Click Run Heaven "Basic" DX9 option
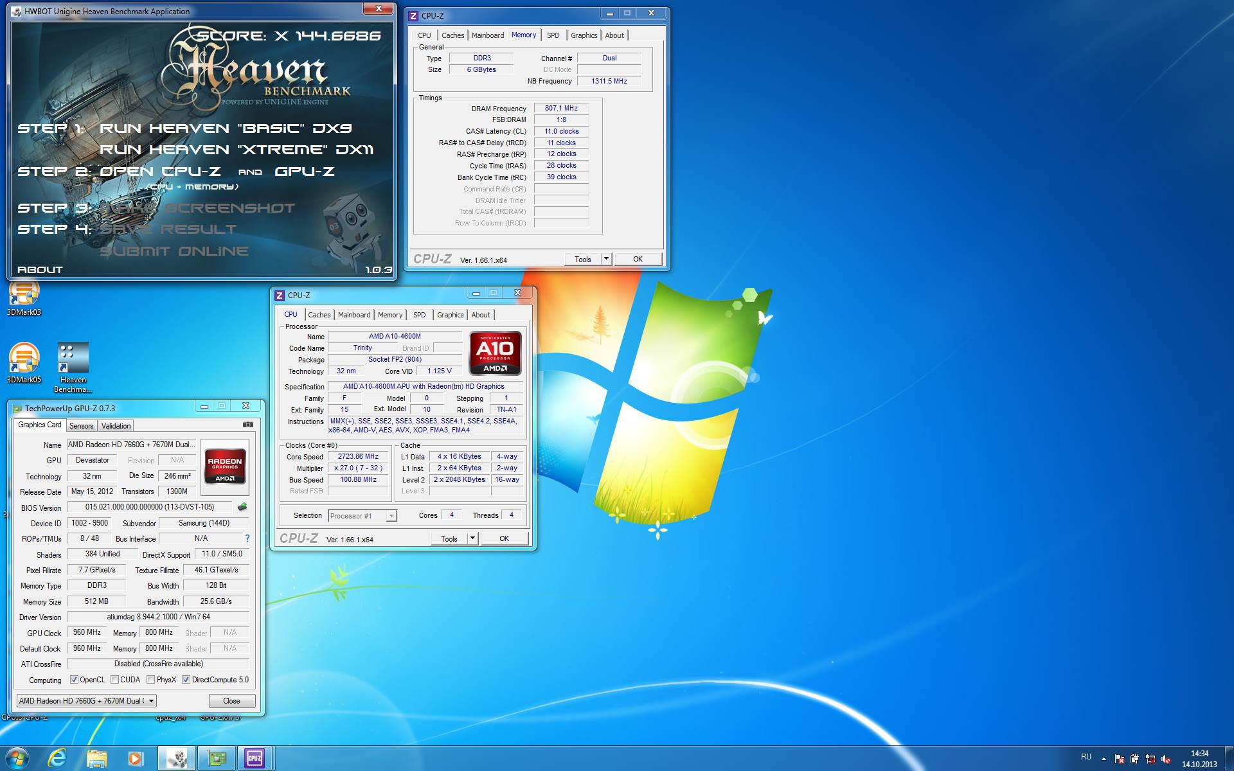1234x771 pixels. coord(226,128)
